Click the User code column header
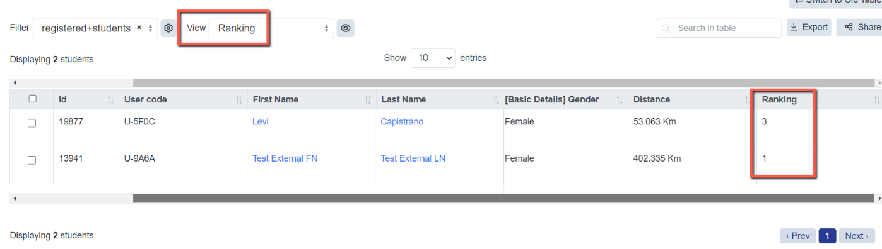Viewport: 882px width, 249px height. [x=183, y=99]
